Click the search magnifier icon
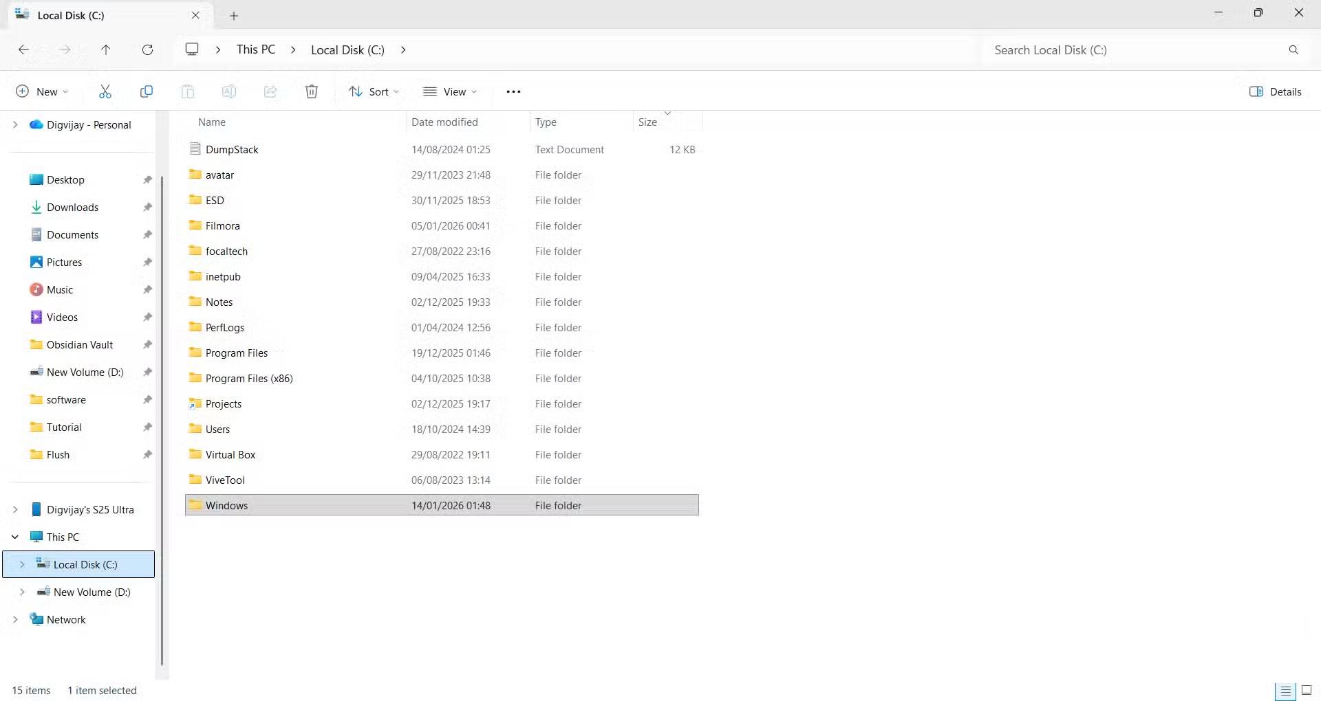Screen dimensions: 1321x701 point(1293,49)
